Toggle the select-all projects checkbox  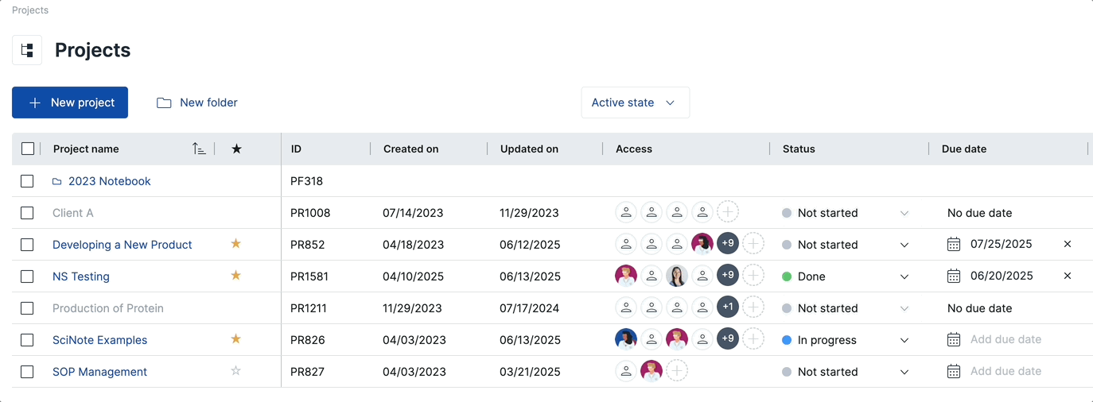[28, 149]
